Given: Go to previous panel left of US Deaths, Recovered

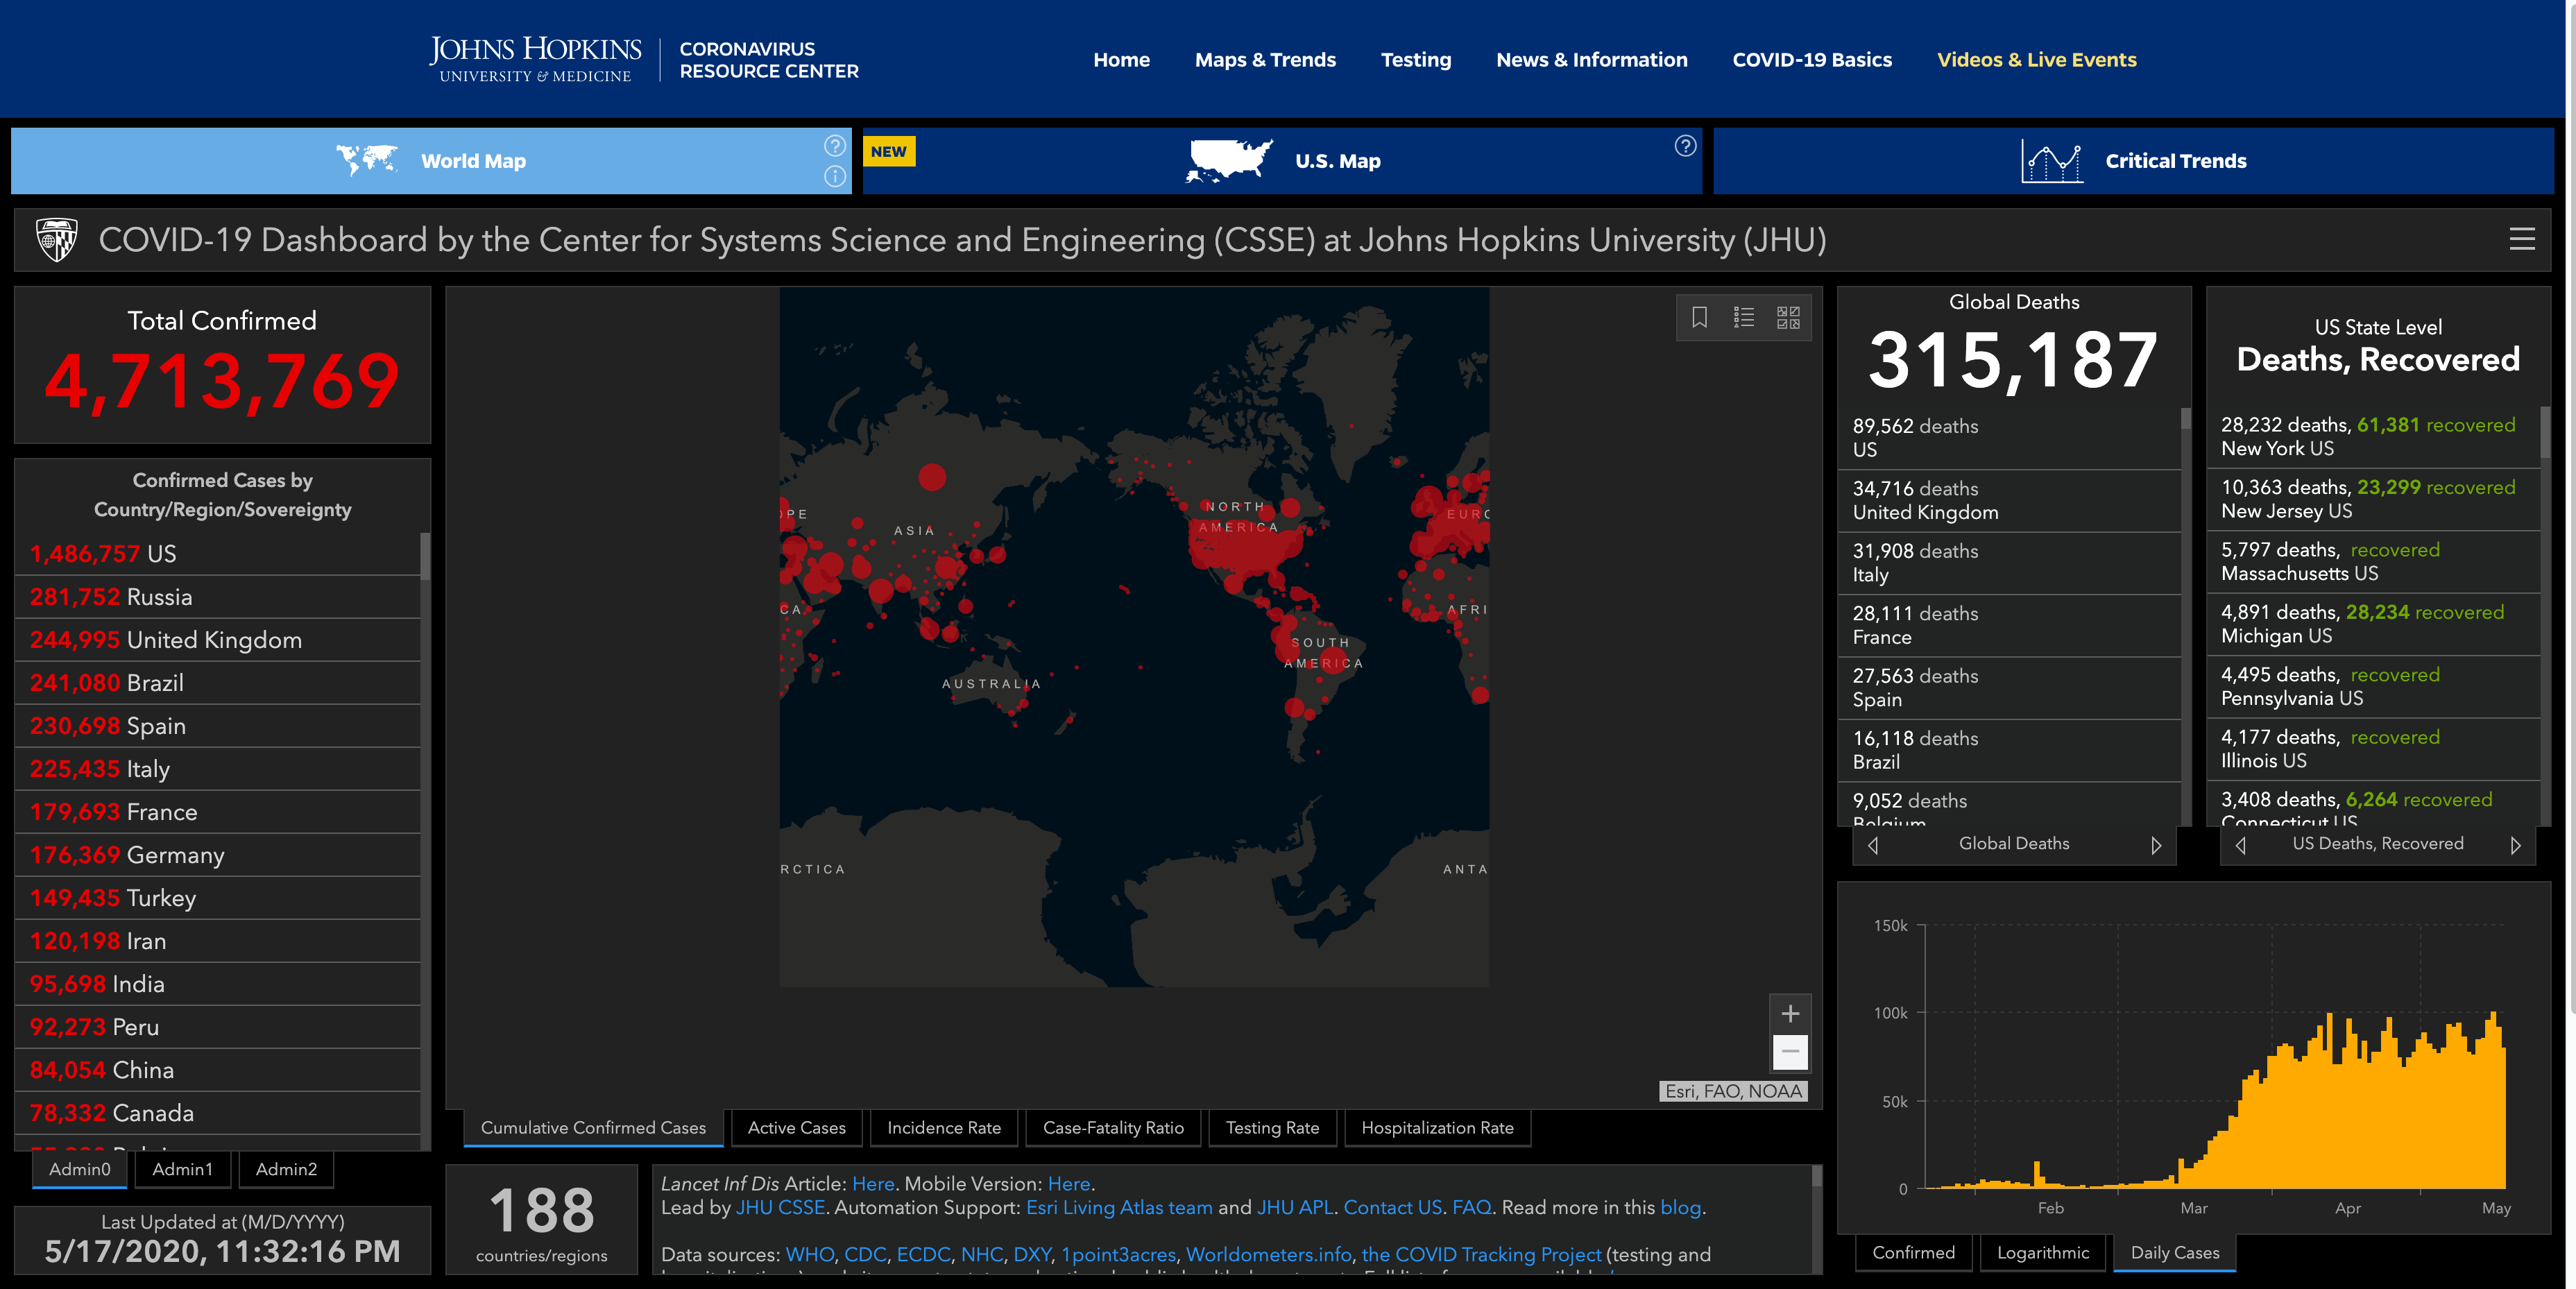Looking at the screenshot, I should (2241, 845).
